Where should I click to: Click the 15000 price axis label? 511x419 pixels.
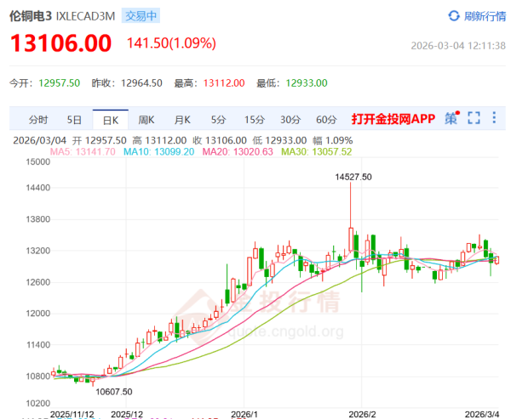38,162
